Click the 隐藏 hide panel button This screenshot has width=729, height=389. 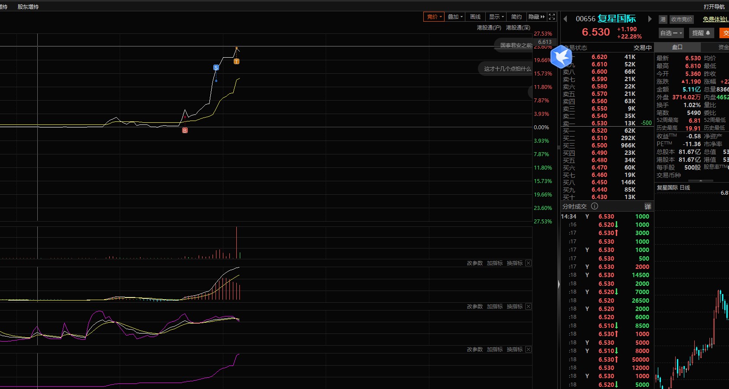[536, 17]
